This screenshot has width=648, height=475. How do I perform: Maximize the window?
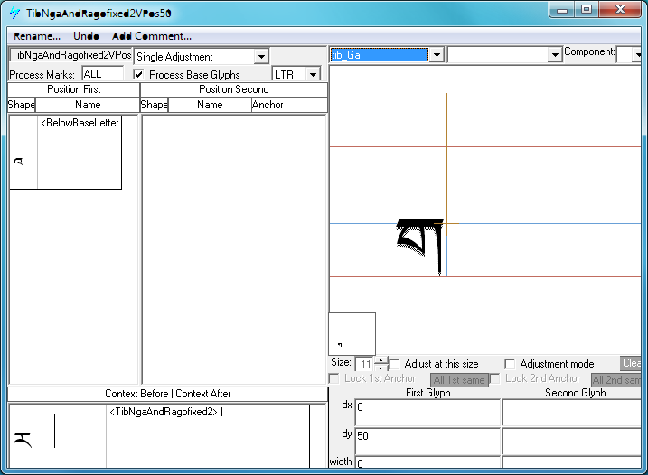click(587, 10)
